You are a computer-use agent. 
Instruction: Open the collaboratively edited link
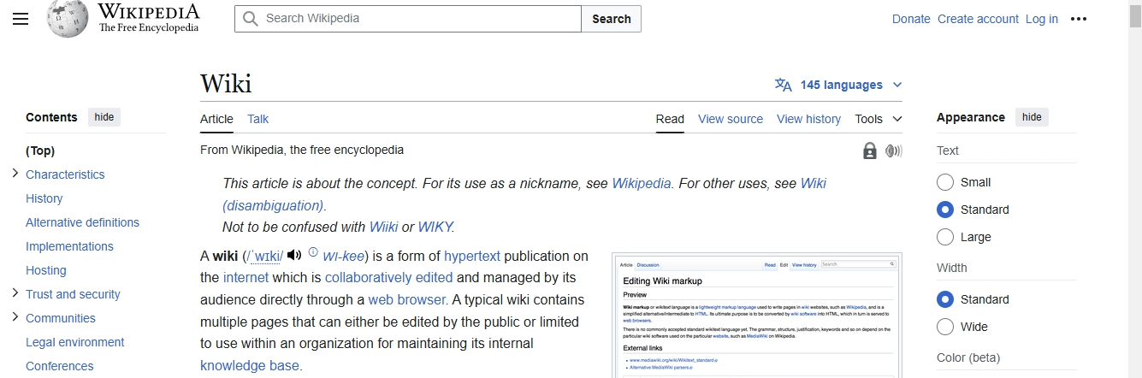pyautogui.click(x=388, y=277)
